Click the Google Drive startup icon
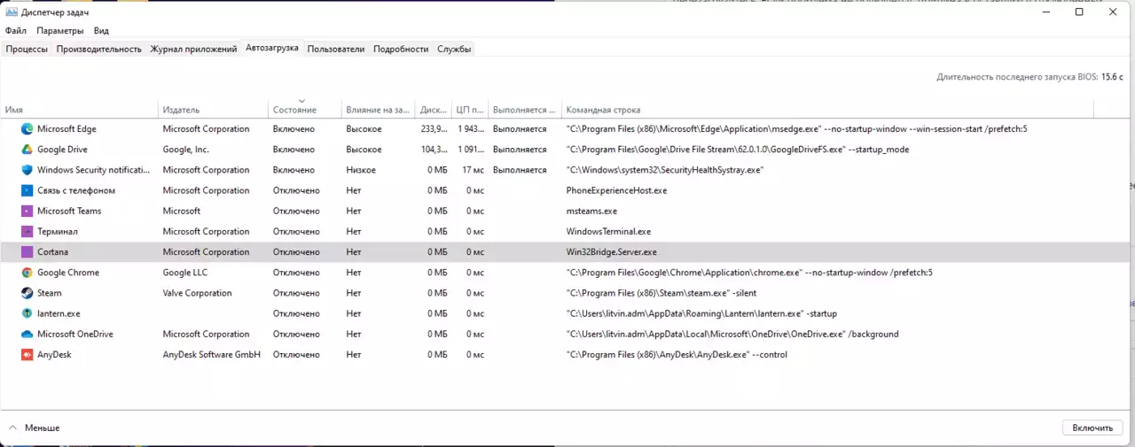 point(27,150)
